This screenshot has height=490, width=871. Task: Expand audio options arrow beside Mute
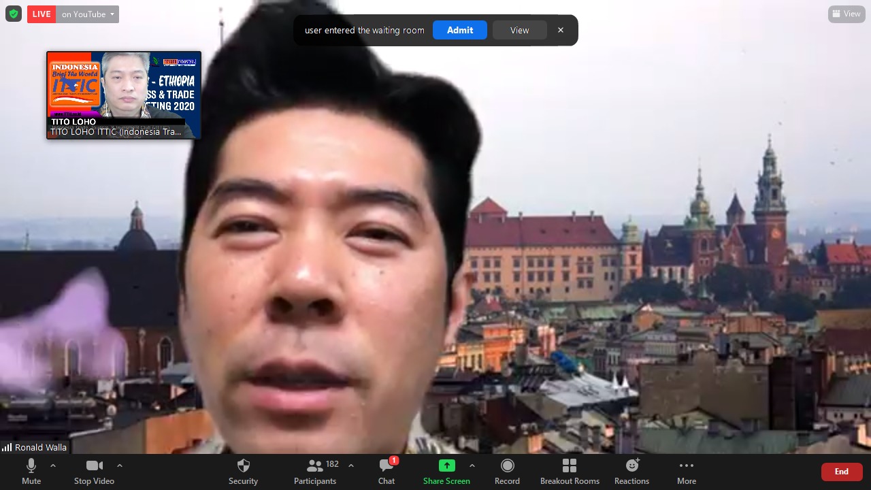[x=53, y=465]
